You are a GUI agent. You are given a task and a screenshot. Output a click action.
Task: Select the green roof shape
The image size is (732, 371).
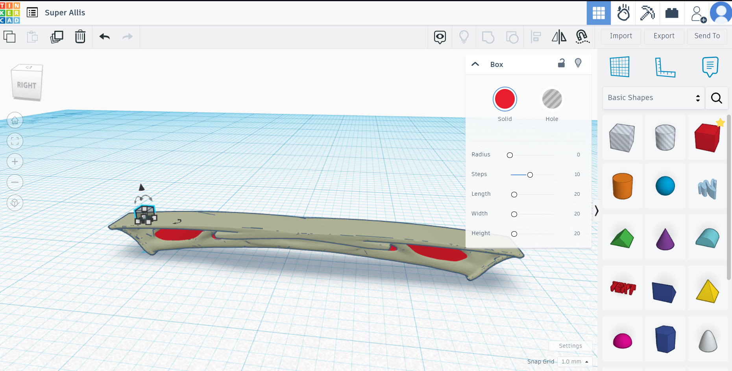(x=622, y=238)
